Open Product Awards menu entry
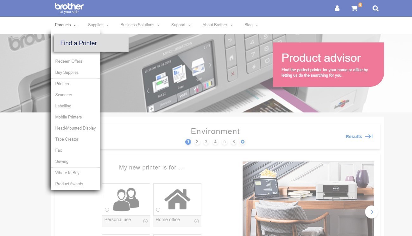Image resolution: width=412 pixels, height=236 pixels. coord(69,184)
